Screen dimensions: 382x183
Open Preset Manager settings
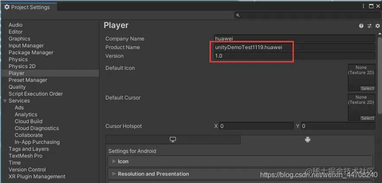coord(28,80)
